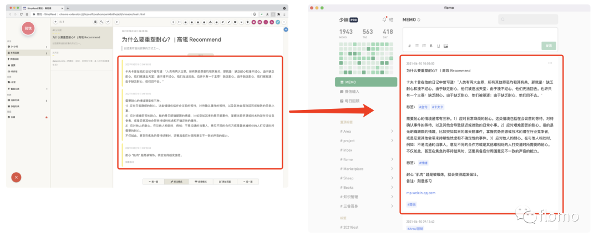Image resolution: width=599 pixels, height=241 pixels.
Task: Click back arrow in SimpRead reader toolbar
Action: pyautogui.click(x=117, y=22)
